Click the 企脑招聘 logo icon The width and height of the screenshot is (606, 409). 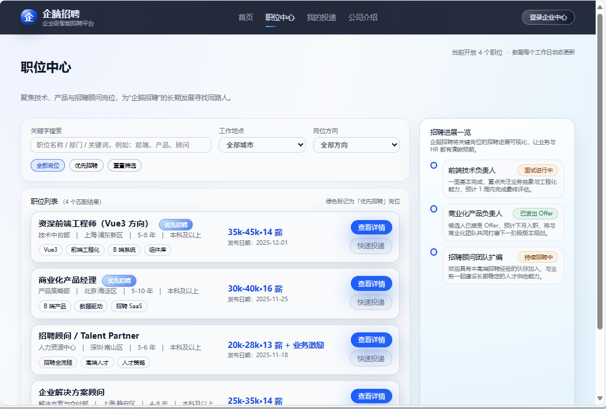point(29,17)
